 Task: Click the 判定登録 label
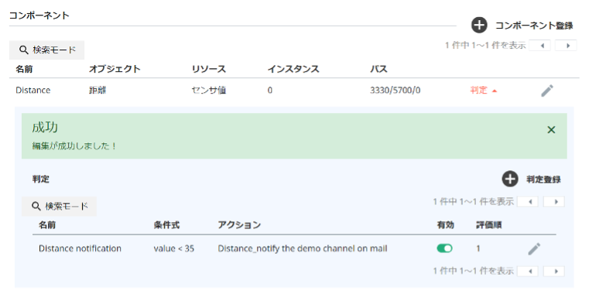tap(543, 180)
